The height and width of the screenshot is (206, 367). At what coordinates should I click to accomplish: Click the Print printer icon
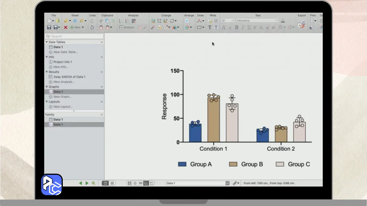312,21
